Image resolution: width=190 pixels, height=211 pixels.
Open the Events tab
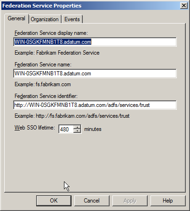72,19
